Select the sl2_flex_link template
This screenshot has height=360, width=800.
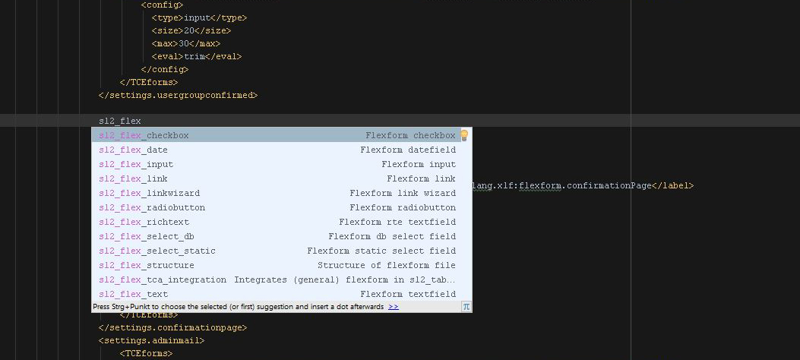282,178
